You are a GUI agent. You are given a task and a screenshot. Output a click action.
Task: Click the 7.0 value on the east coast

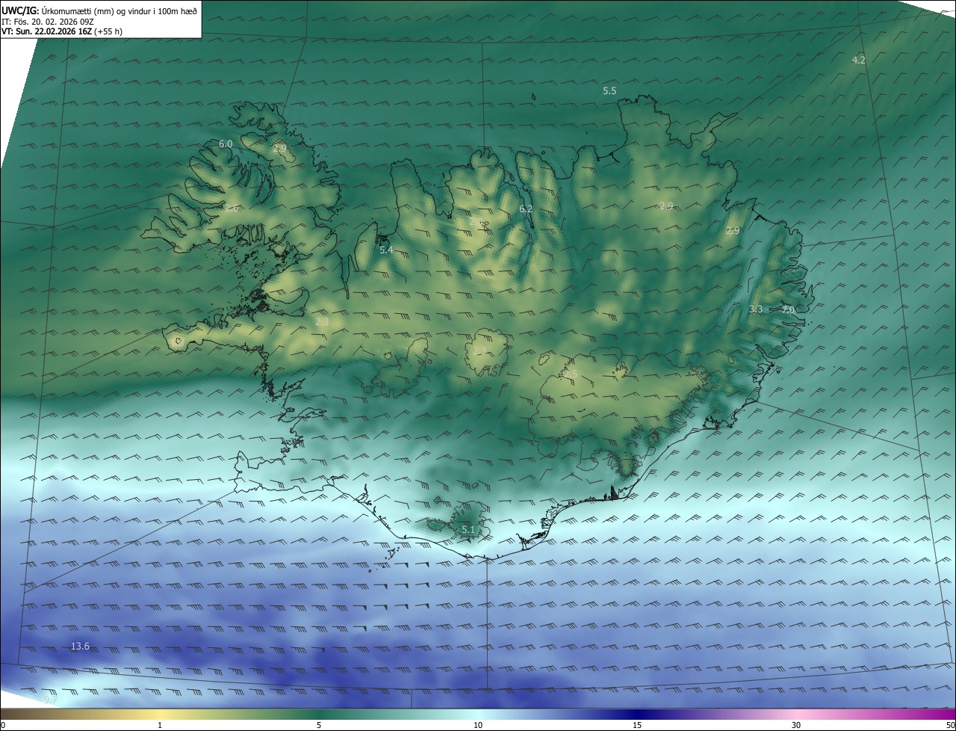[788, 309]
